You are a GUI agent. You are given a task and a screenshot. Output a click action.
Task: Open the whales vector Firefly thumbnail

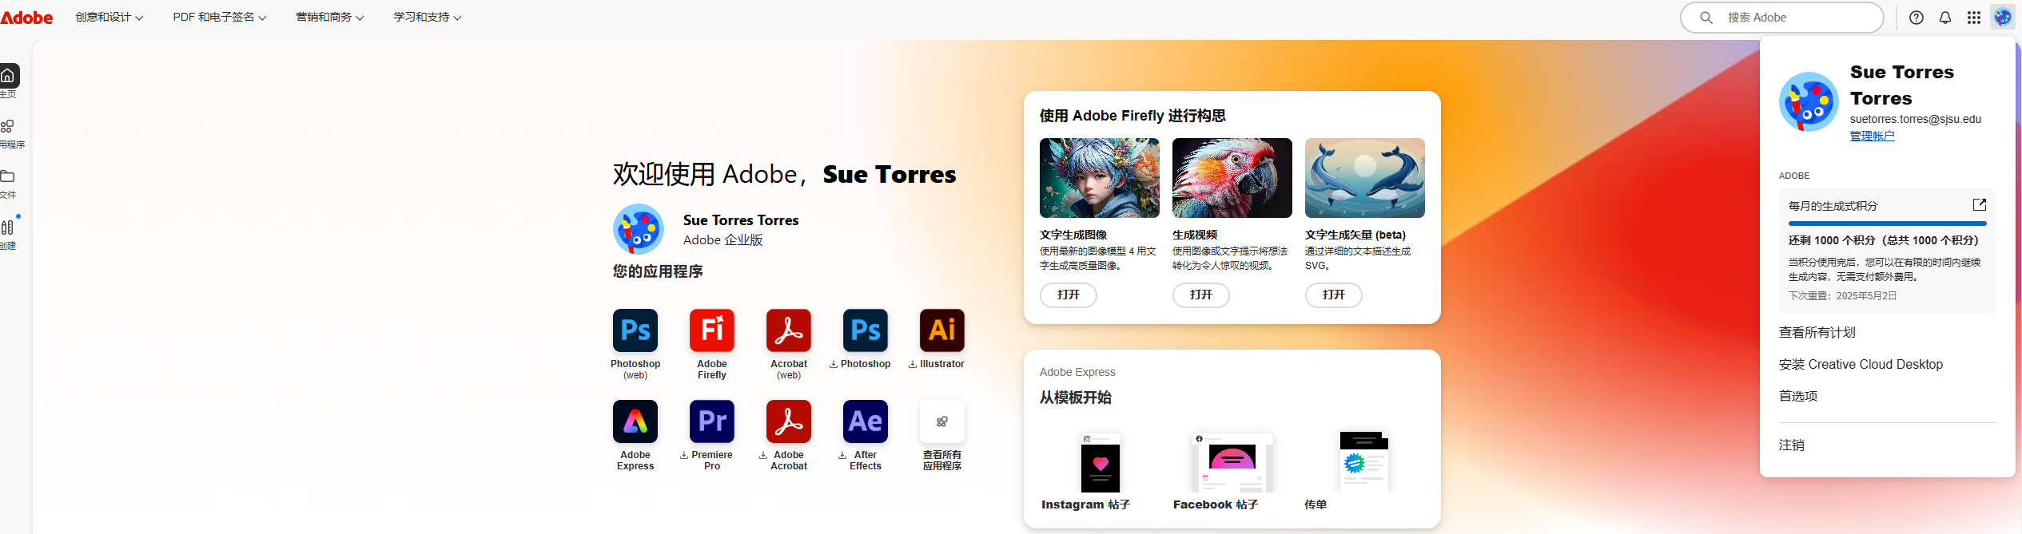pos(1365,178)
